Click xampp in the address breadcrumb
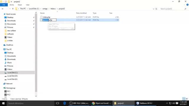Screen dimensions: 189x106 (x=45, y=9)
